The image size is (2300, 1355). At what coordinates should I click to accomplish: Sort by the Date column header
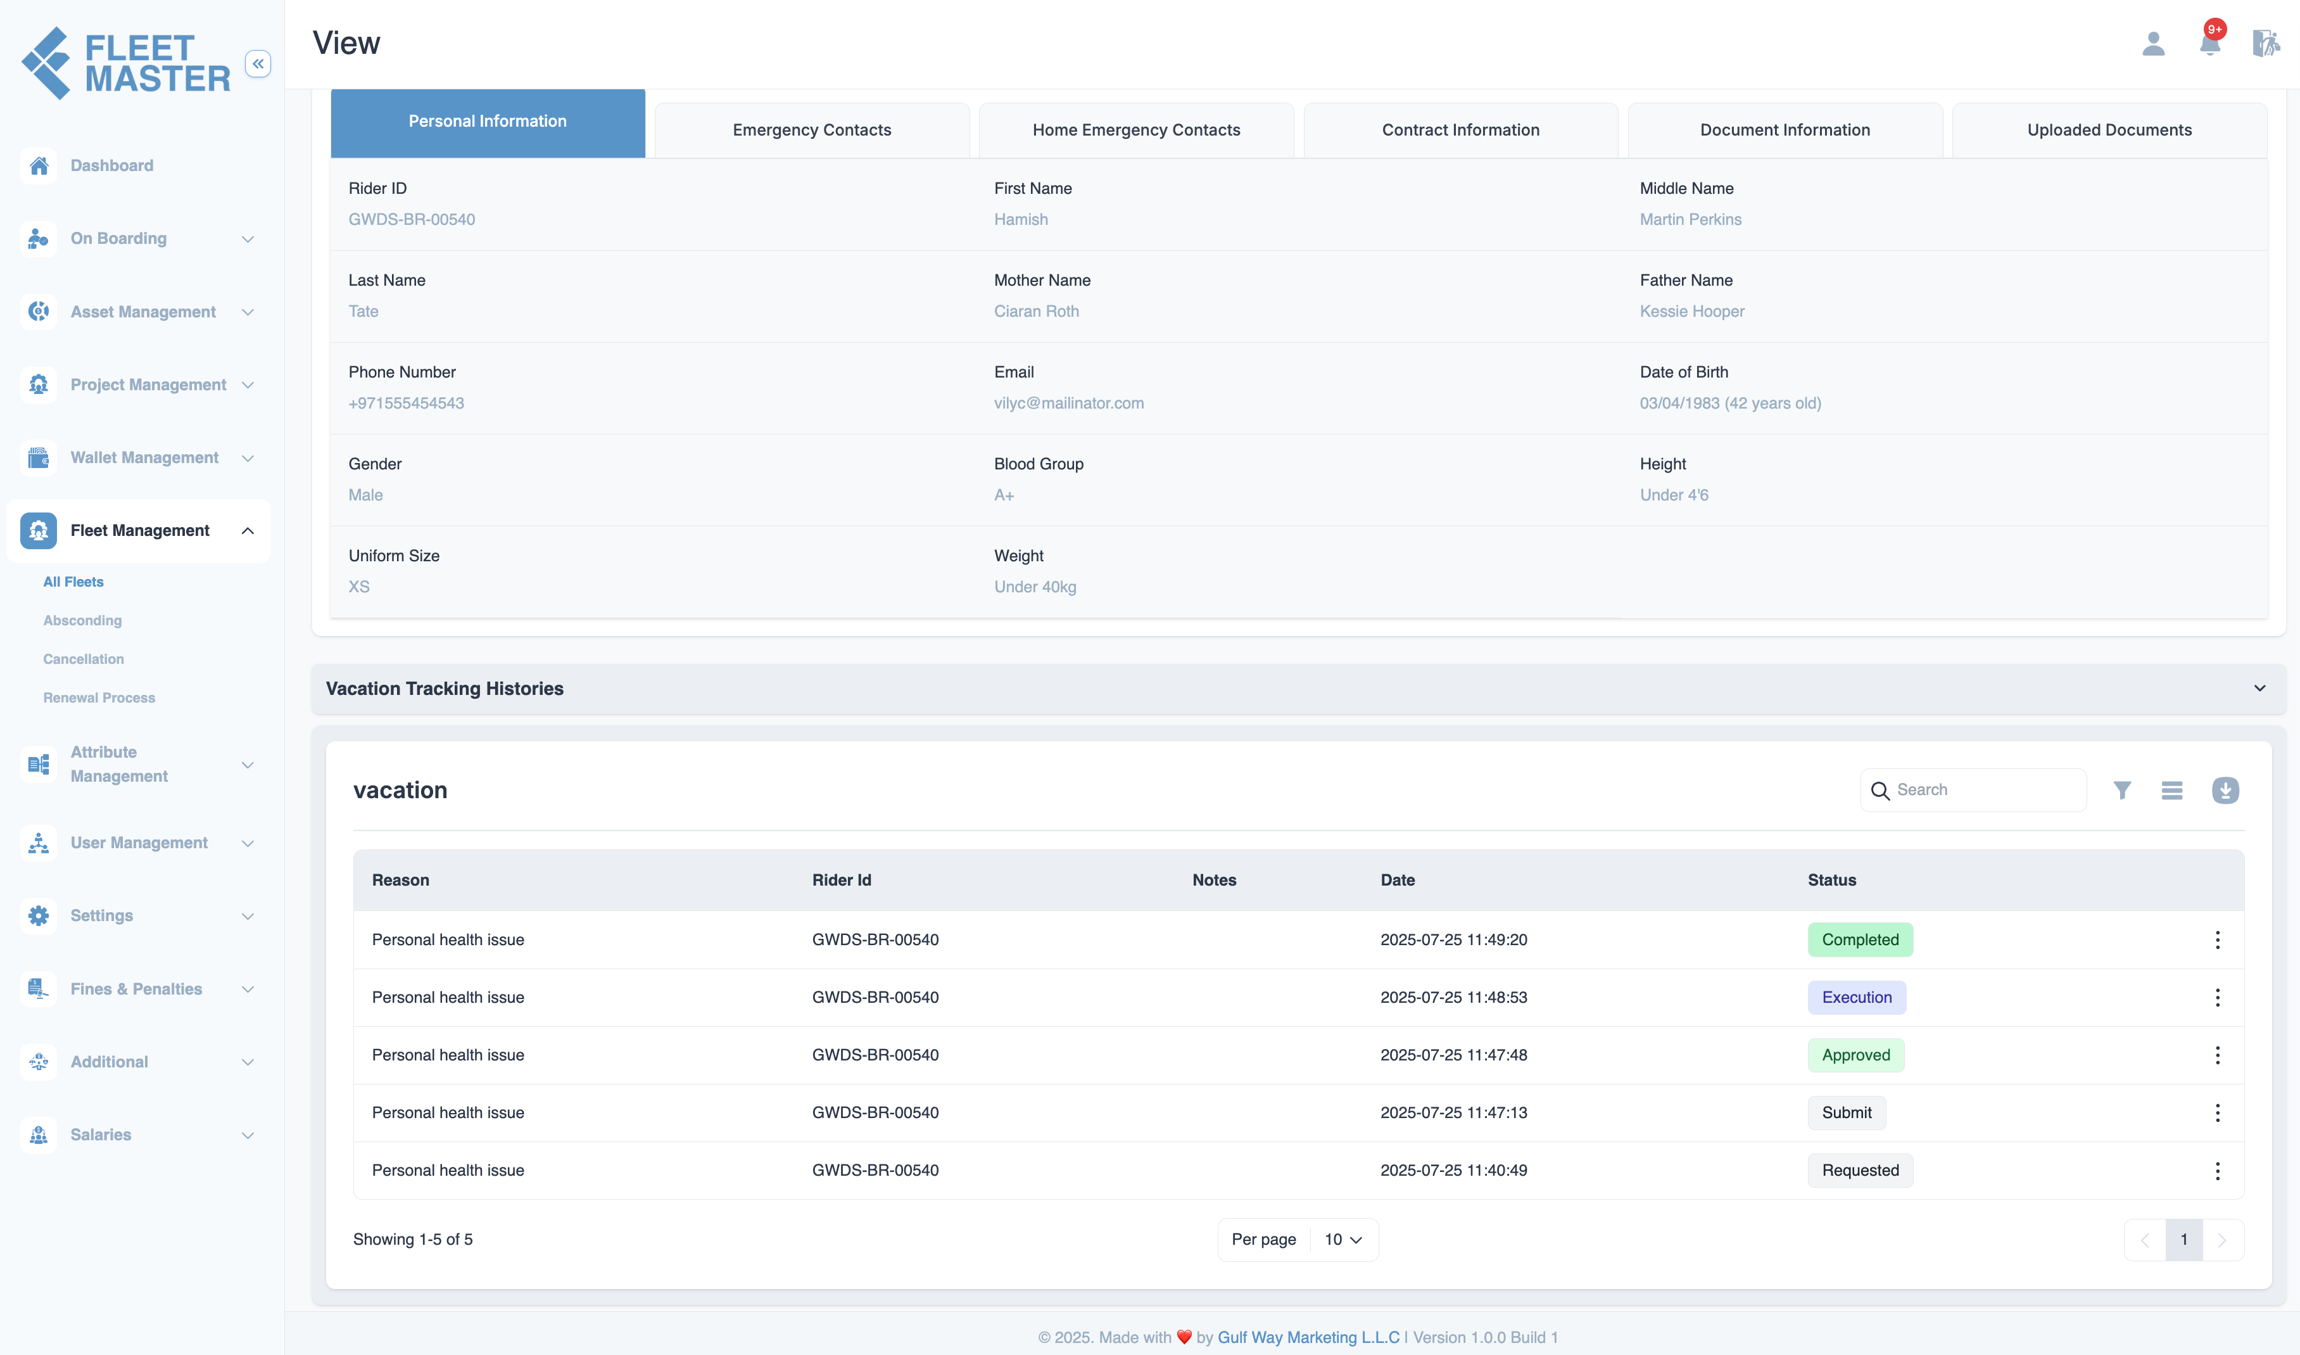1398,880
